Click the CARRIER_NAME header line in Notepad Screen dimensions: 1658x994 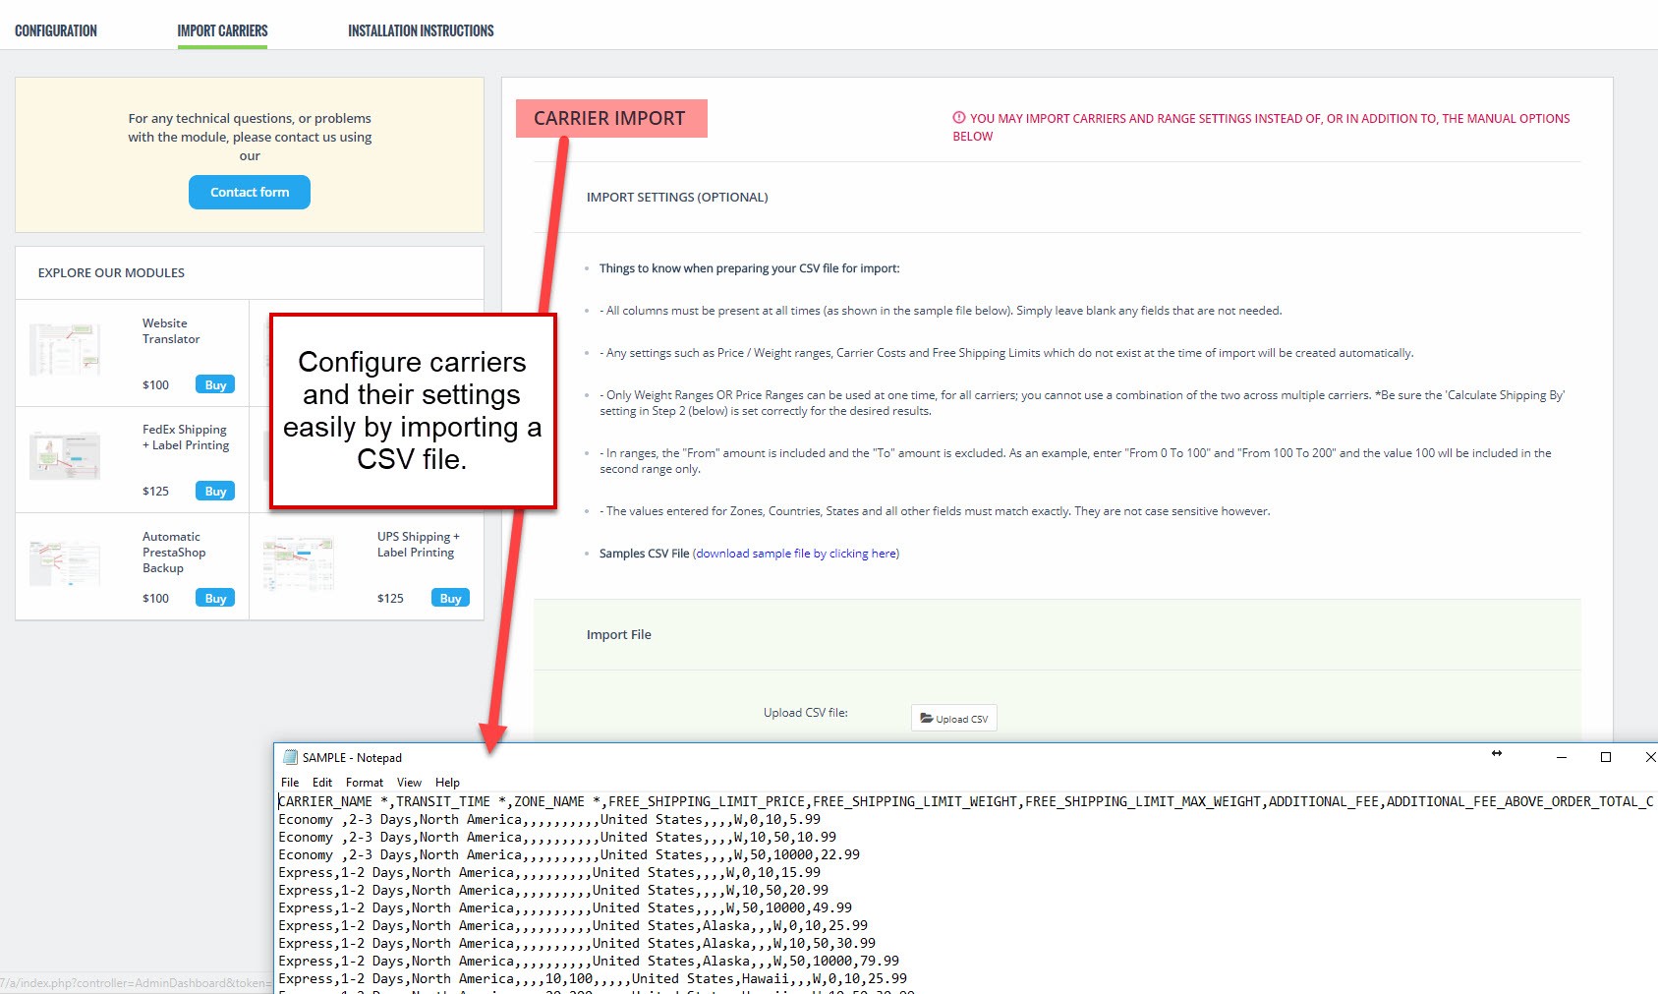pyautogui.click(x=966, y=801)
